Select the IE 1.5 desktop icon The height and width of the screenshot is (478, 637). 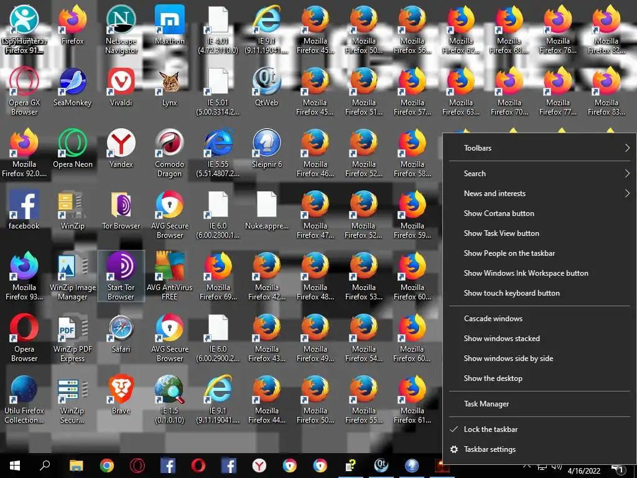[x=169, y=400]
